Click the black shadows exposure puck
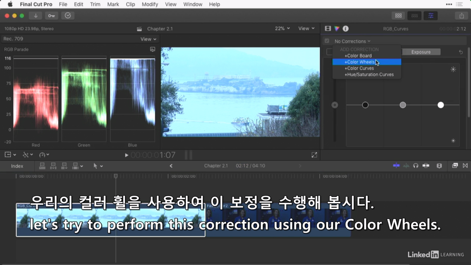This screenshot has height=265, width=471. pos(365,105)
